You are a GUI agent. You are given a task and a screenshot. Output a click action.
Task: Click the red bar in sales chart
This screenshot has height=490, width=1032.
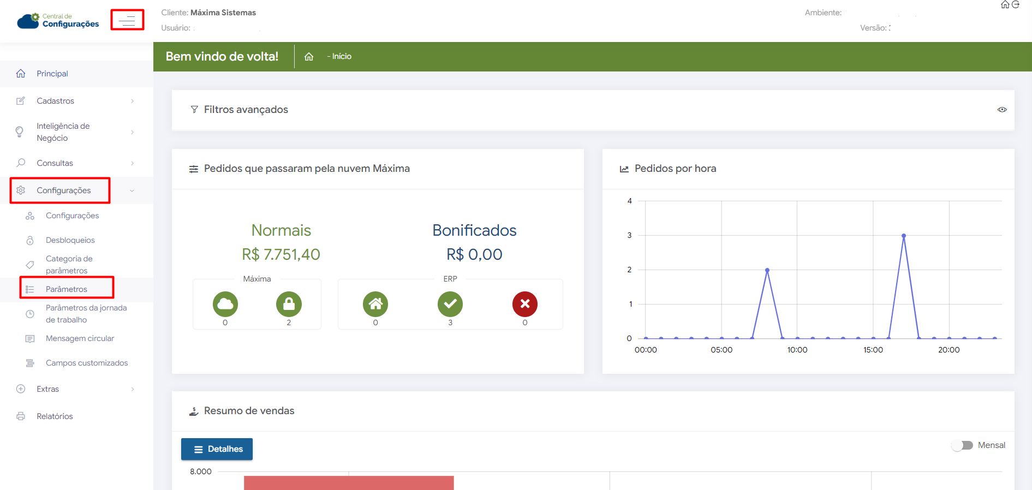(x=349, y=482)
